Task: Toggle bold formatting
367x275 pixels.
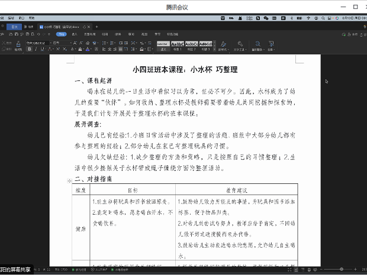Action: click(x=30, y=49)
